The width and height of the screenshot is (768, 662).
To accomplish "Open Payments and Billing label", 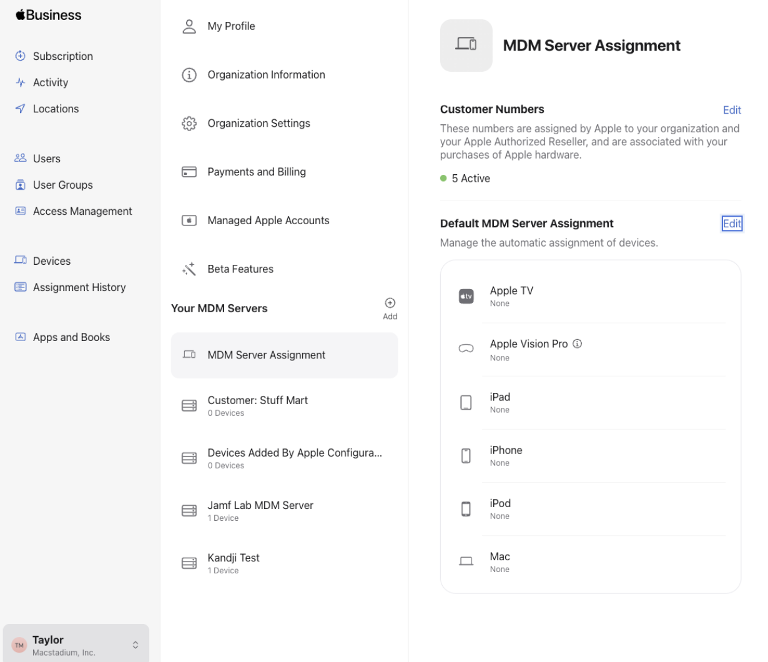I will click(257, 172).
